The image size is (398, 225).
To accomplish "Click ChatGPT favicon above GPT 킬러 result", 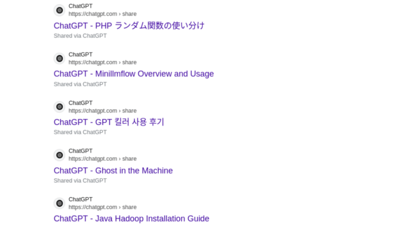I will (60, 107).
